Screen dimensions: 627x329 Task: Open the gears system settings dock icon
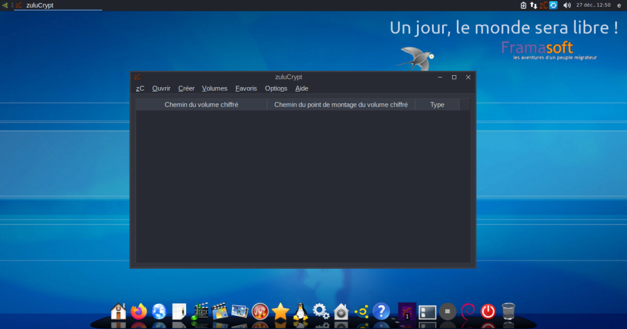(320, 311)
